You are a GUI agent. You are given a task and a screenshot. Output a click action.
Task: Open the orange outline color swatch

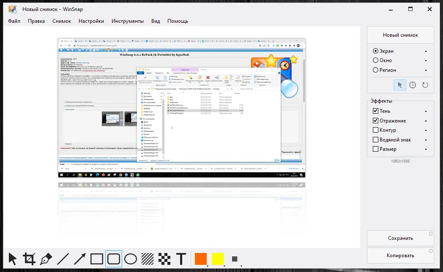(x=201, y=259)
